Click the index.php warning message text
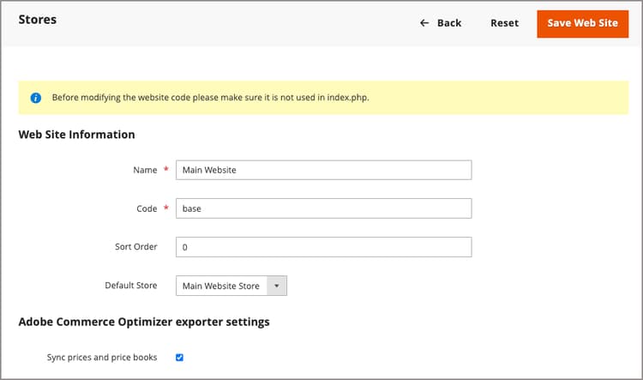The image size is (643, 380). coord(210,98)
